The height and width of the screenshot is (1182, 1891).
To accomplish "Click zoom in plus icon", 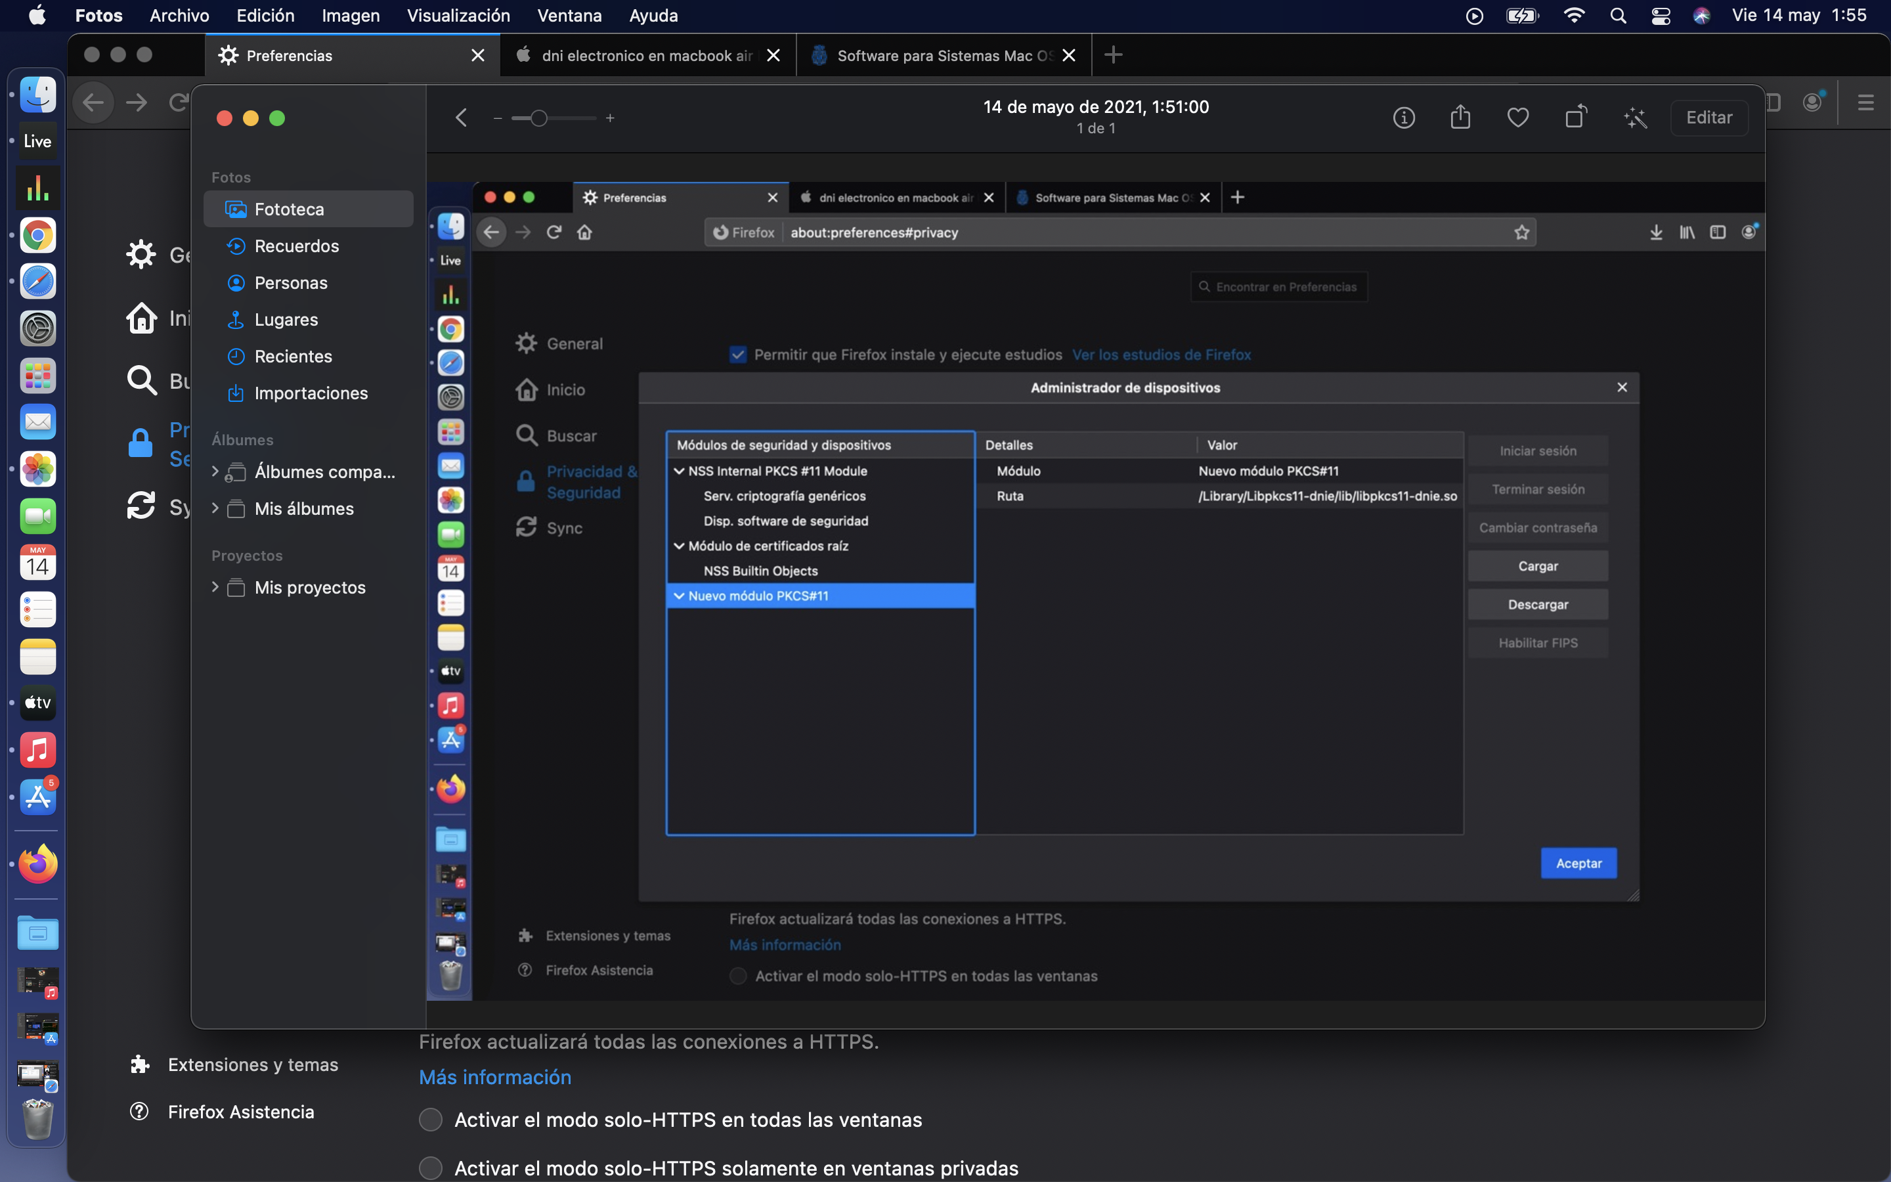I will (610, 118).
